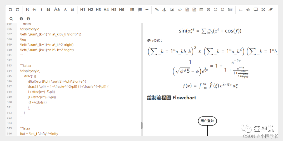Insert a hyperlink with chain icon

tap(157, 9)
